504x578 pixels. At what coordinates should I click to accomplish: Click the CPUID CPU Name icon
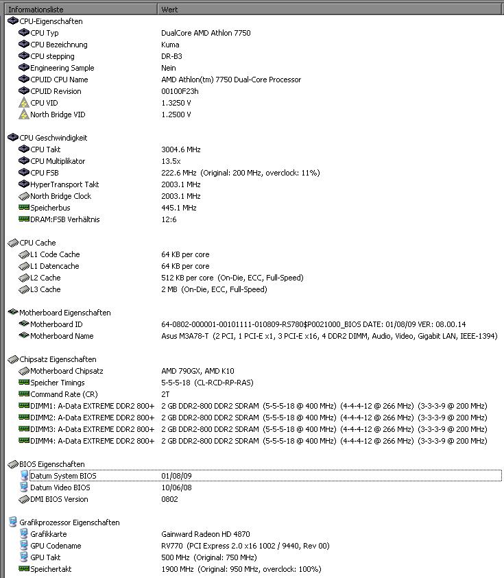pos(23,80)
